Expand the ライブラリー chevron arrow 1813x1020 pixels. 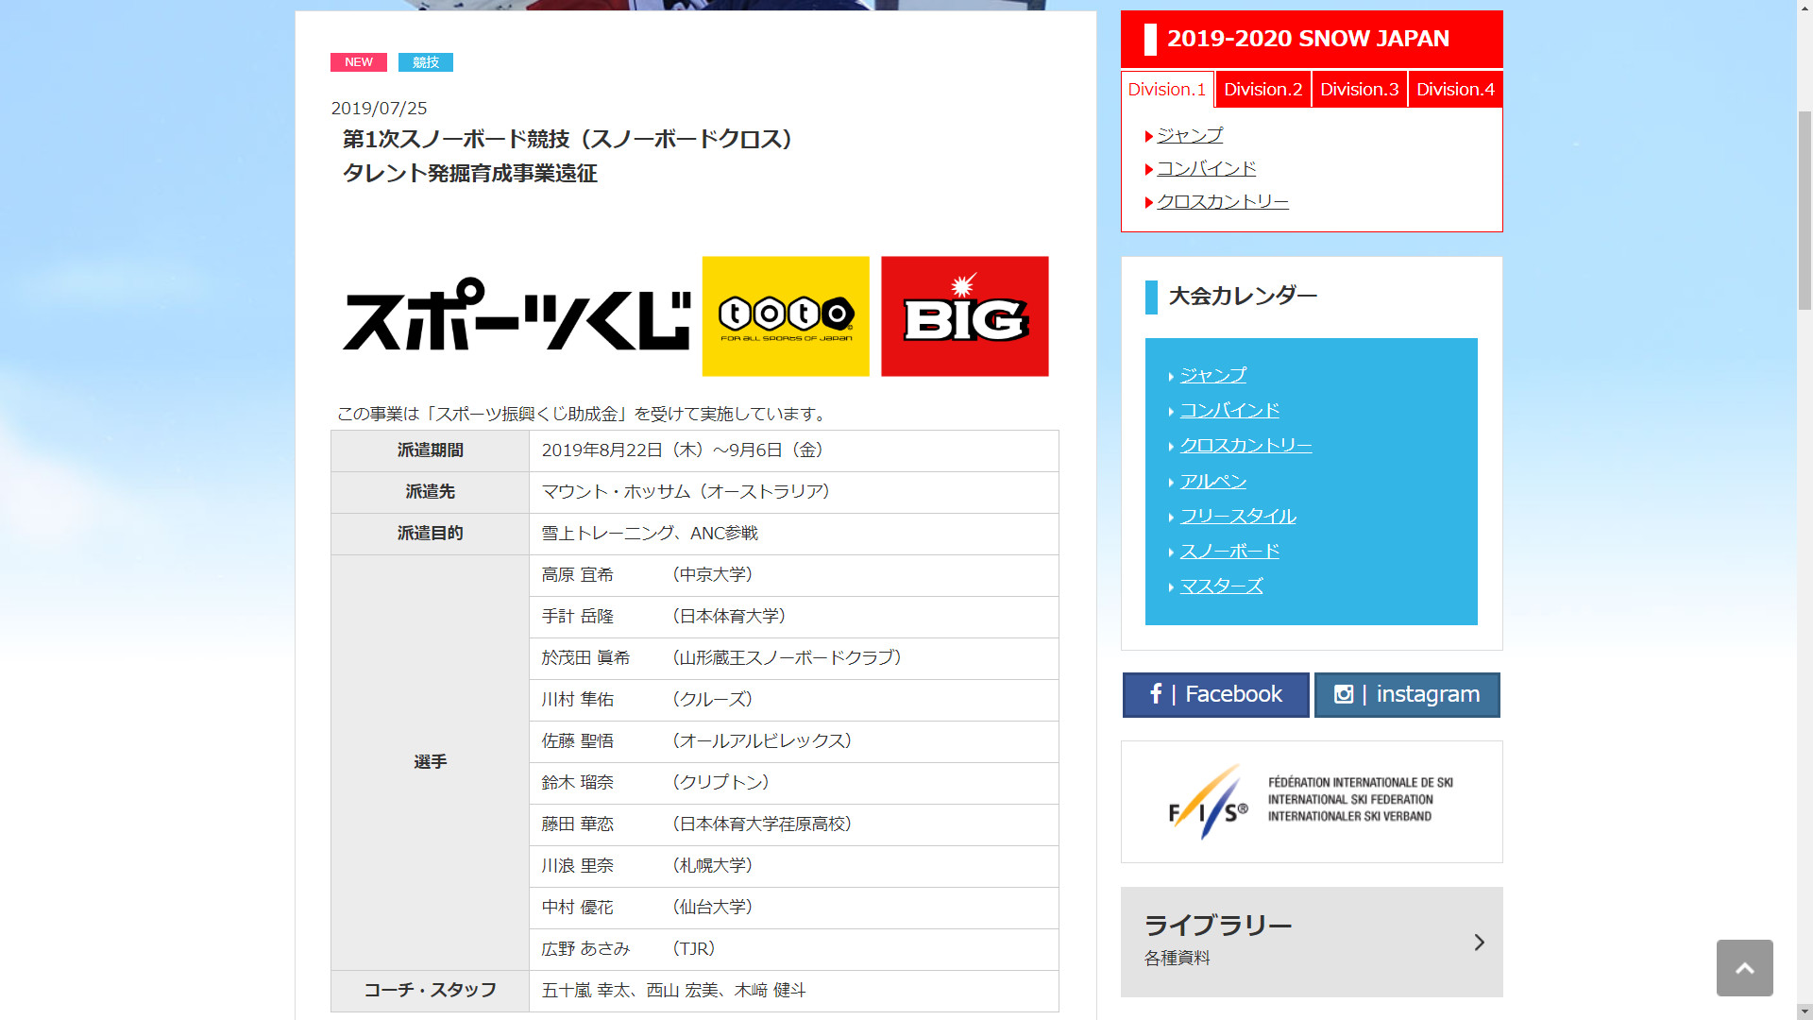(1479, 942)
